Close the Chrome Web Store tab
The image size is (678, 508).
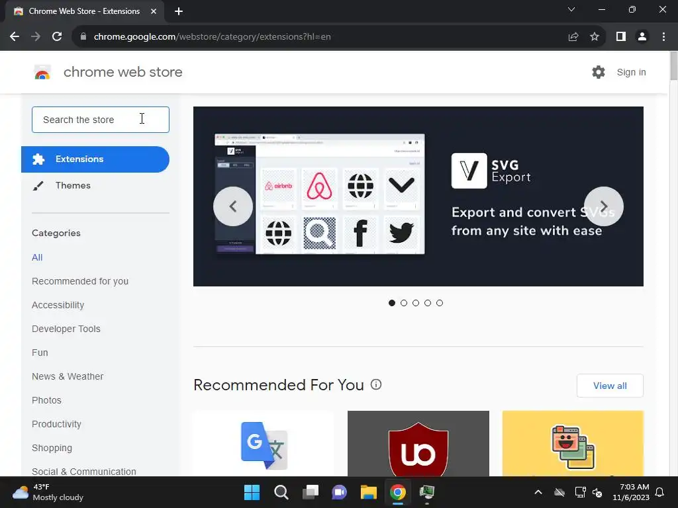(x=154, y=11)
